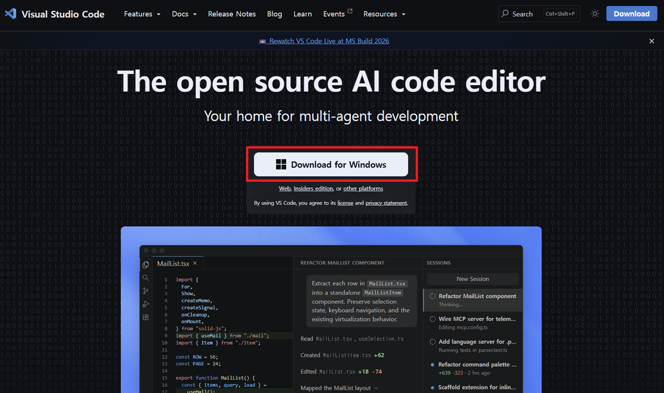This screenshot has height=393, width=664.
Task: Click the REFACTOR MAILLIST COMPONENT header
Action: click(x=342, y=263)
